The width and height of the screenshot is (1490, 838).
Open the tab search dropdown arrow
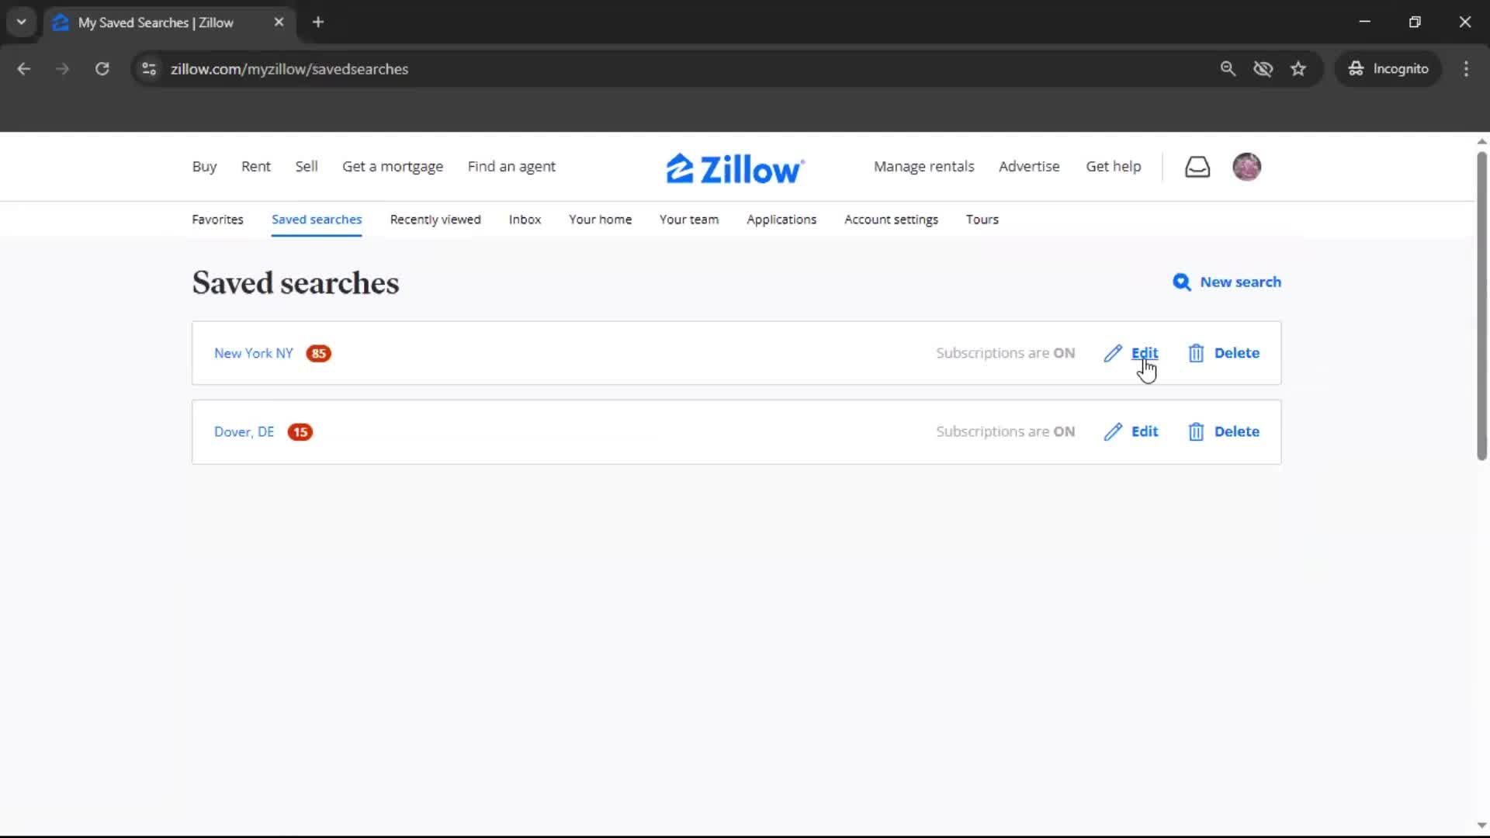tap(22, 22)
